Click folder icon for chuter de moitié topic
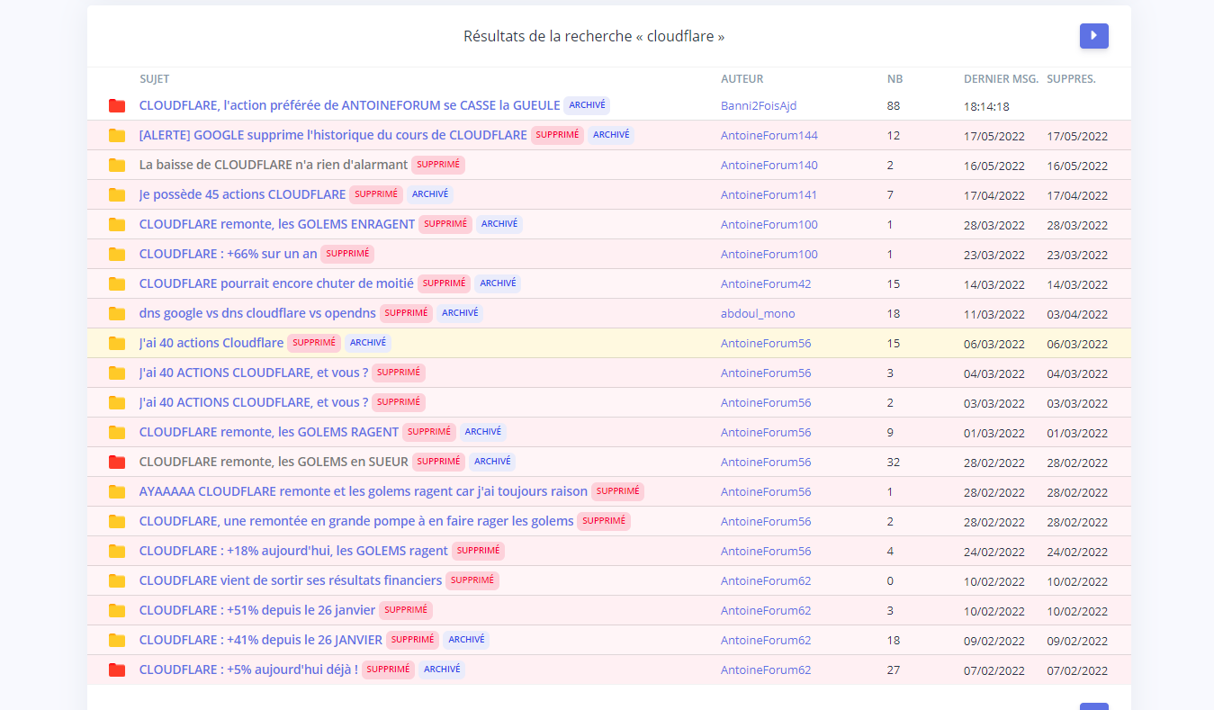Screen dimensions: 1214x710 (117, 284)
